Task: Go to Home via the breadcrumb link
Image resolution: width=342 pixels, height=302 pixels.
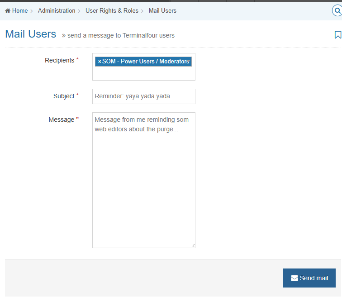Action: (x=20, y=10)
